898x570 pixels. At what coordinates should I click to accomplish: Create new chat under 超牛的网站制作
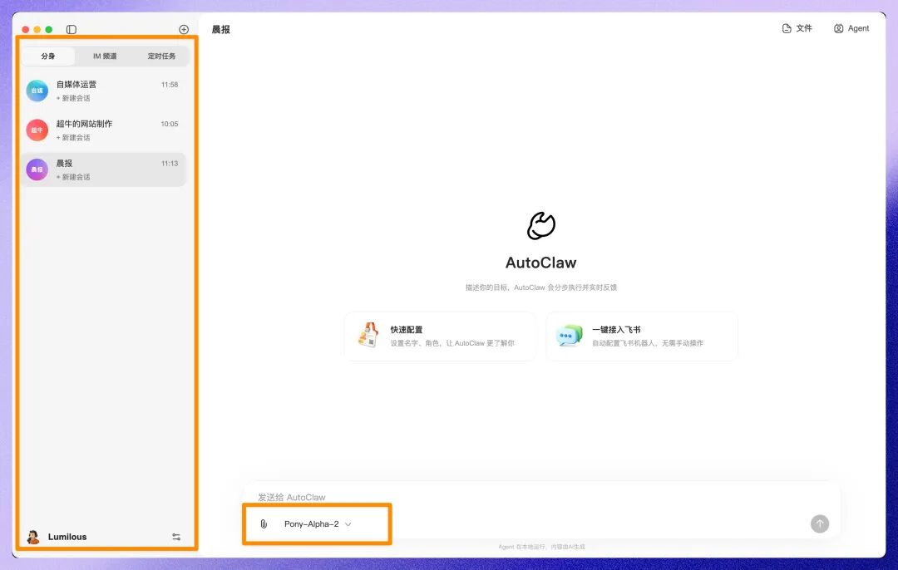click(73, 138)
